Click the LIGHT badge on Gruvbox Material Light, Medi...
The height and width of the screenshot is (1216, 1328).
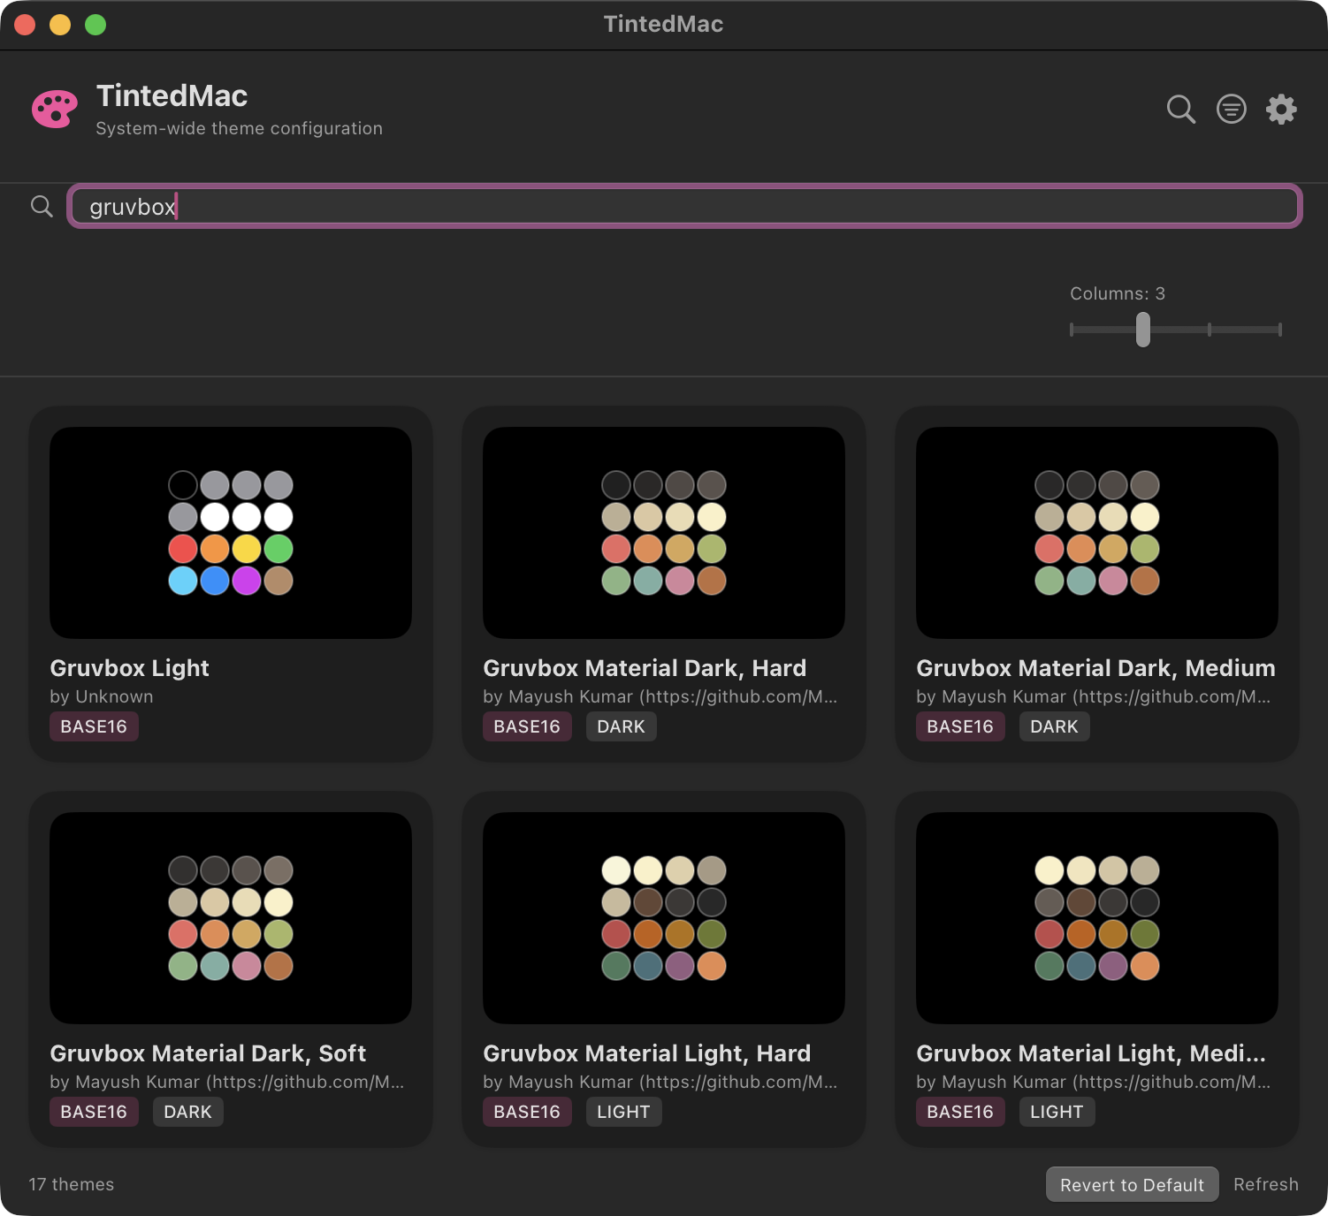[x=1057, y=1112]
